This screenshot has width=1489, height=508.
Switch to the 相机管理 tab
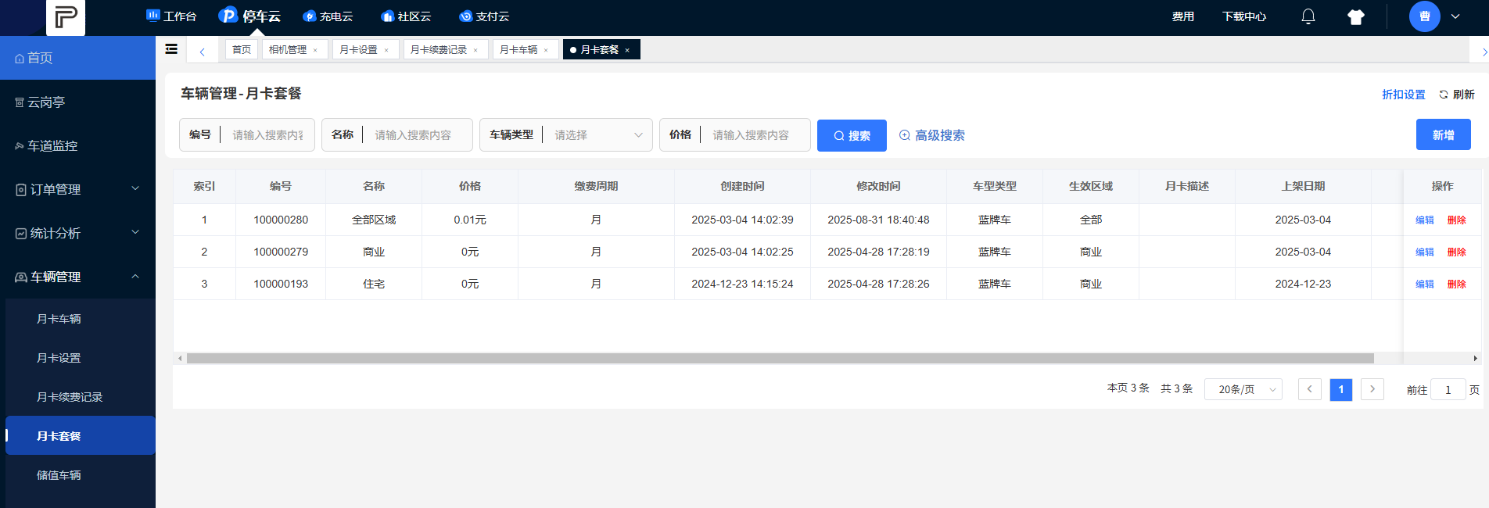tap(288, 49)
